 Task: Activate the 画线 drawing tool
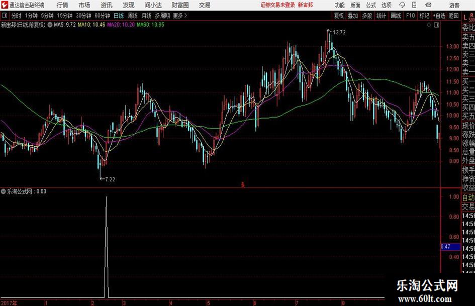click(x=396, y=16)
